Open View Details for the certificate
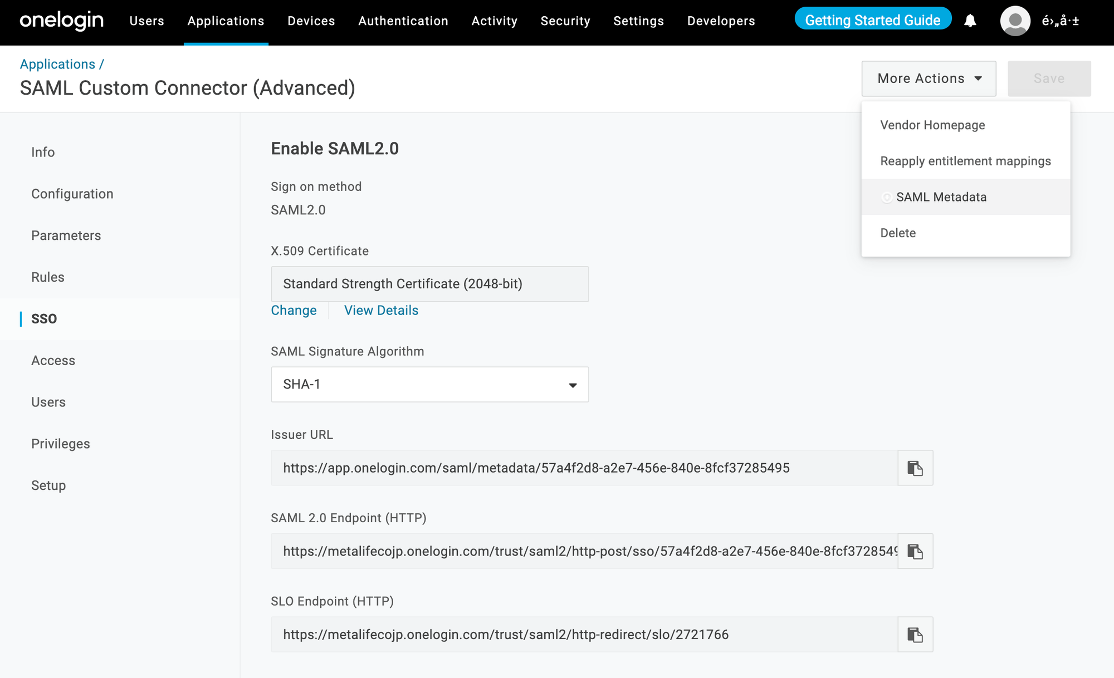This screenshot has width=1114, height=678. coord(381,311)
